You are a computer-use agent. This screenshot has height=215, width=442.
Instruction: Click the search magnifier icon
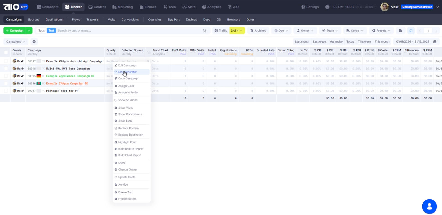point(204,31)
